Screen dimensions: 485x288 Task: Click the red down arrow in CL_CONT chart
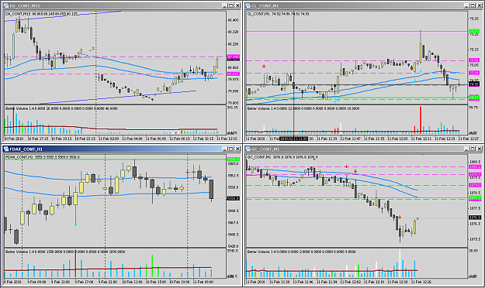pos(264,66)
